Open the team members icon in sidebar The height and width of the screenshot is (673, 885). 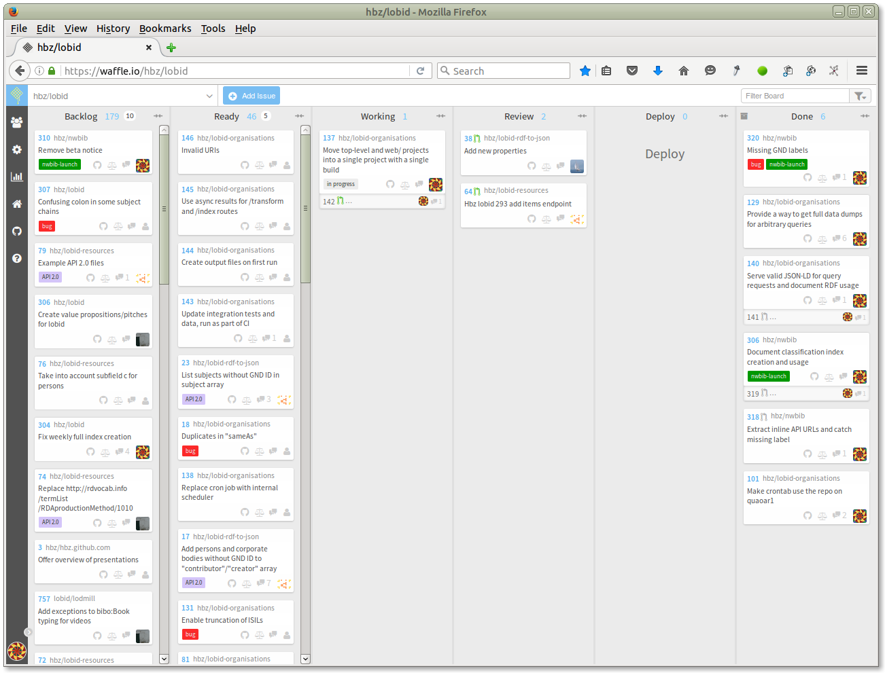click(17, 122)
